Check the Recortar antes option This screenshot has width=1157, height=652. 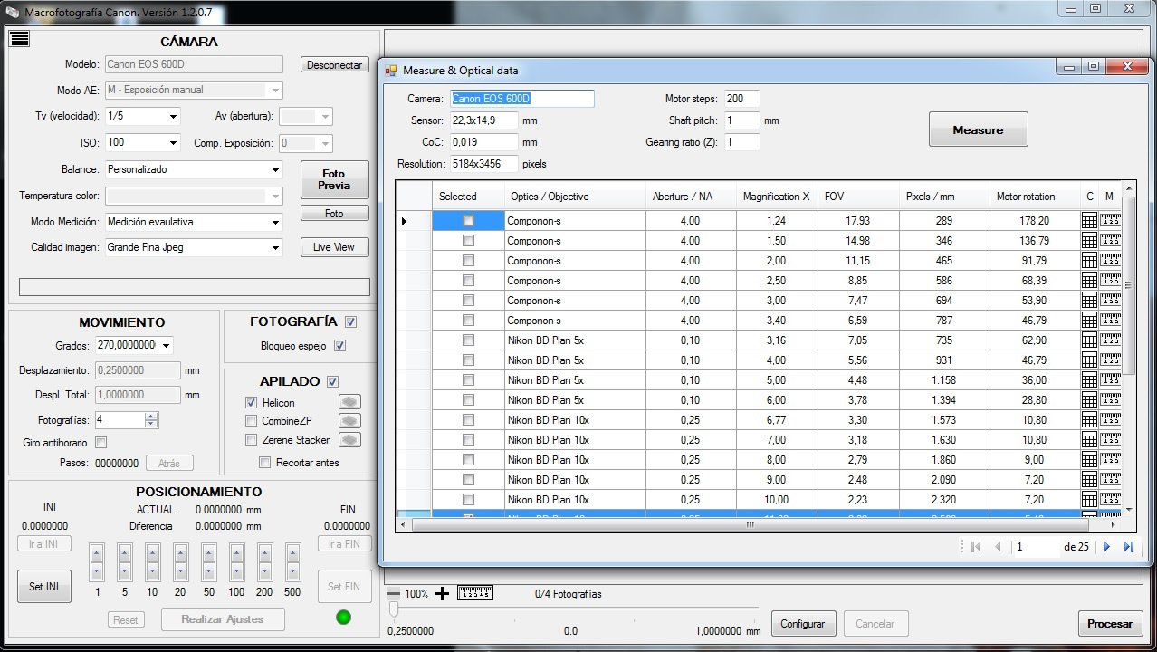coord(265,462)
